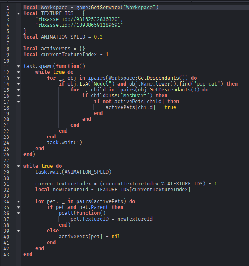Collapse the while loop fold on line 12
The width and height of the screenshot is (249, 266).
pos(18,72)
